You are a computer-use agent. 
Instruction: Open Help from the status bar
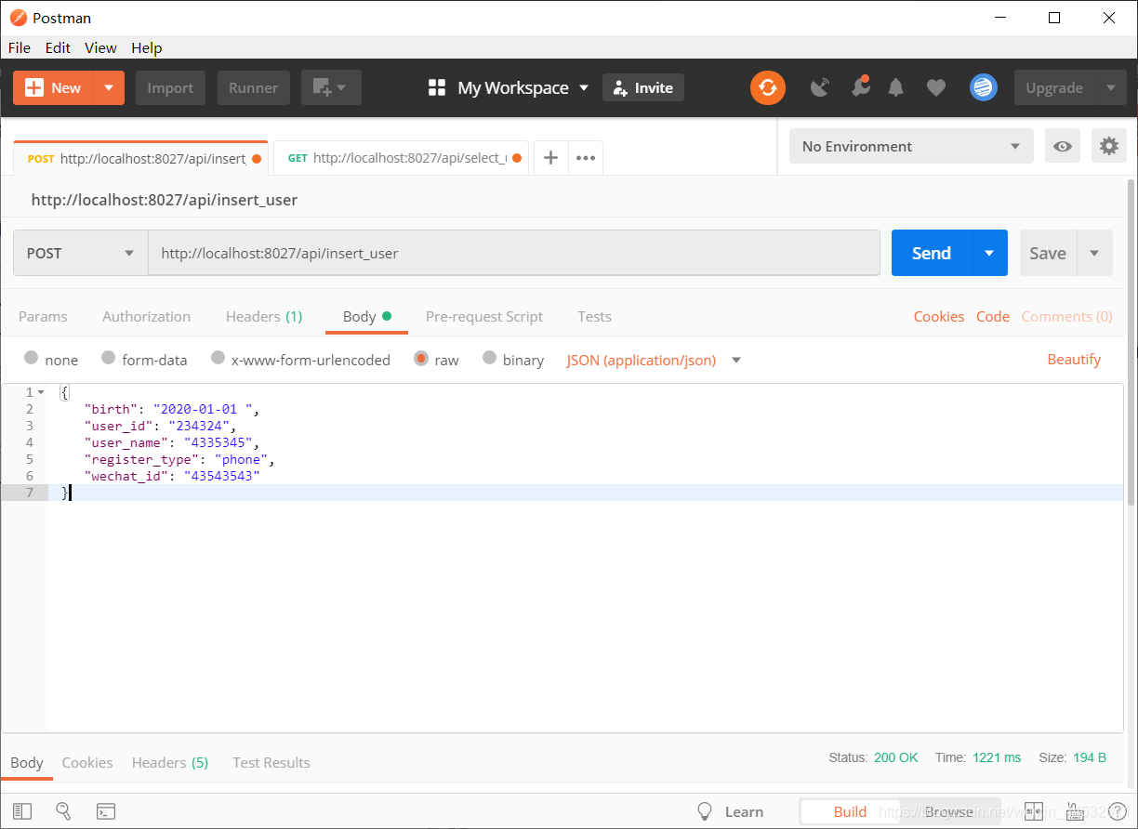pyautogui.click(x=1118, y=810)
